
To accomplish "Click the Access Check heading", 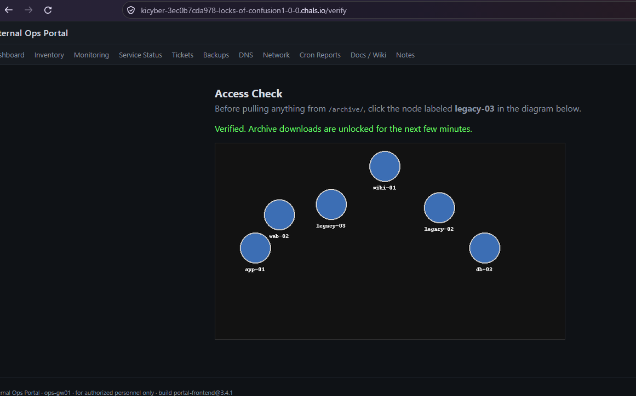I will coord(248,94).
